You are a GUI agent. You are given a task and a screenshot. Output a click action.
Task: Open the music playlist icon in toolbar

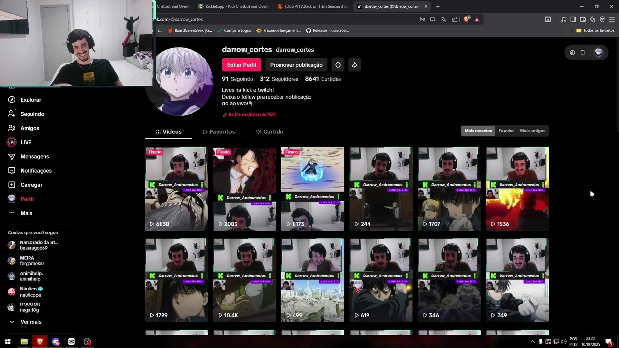pos(563,19)
